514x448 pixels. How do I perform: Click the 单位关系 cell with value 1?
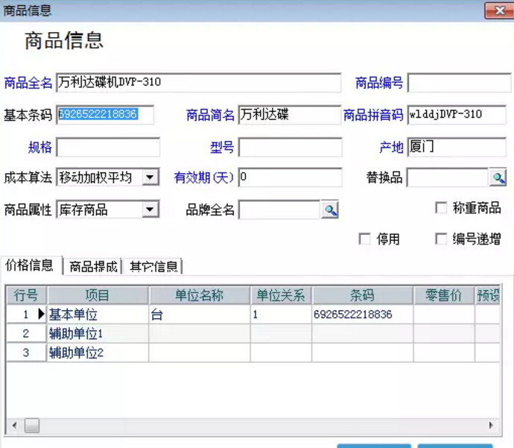[x=281, y=315]
